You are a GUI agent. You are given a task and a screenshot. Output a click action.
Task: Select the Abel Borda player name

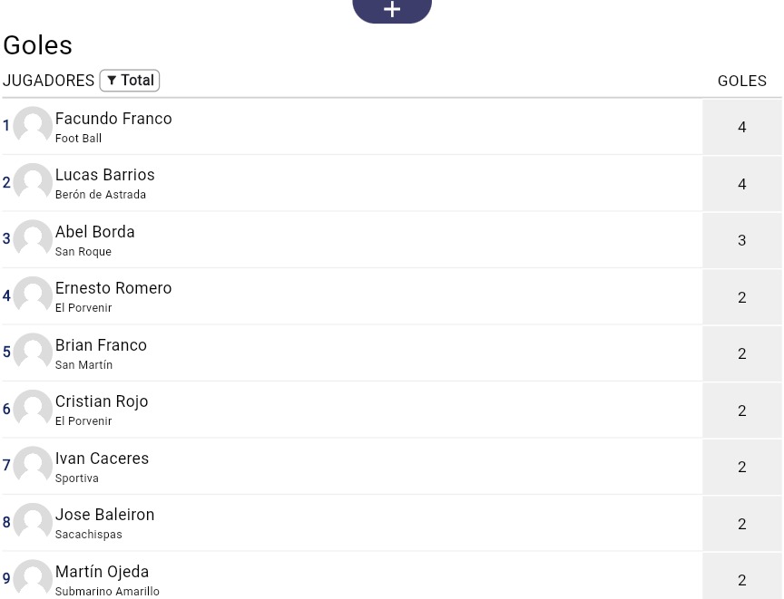click(95, 232)
